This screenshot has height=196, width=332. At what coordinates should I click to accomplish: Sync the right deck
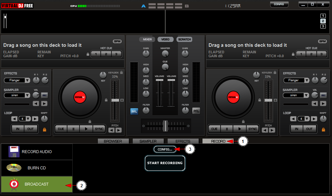point(253,129)
